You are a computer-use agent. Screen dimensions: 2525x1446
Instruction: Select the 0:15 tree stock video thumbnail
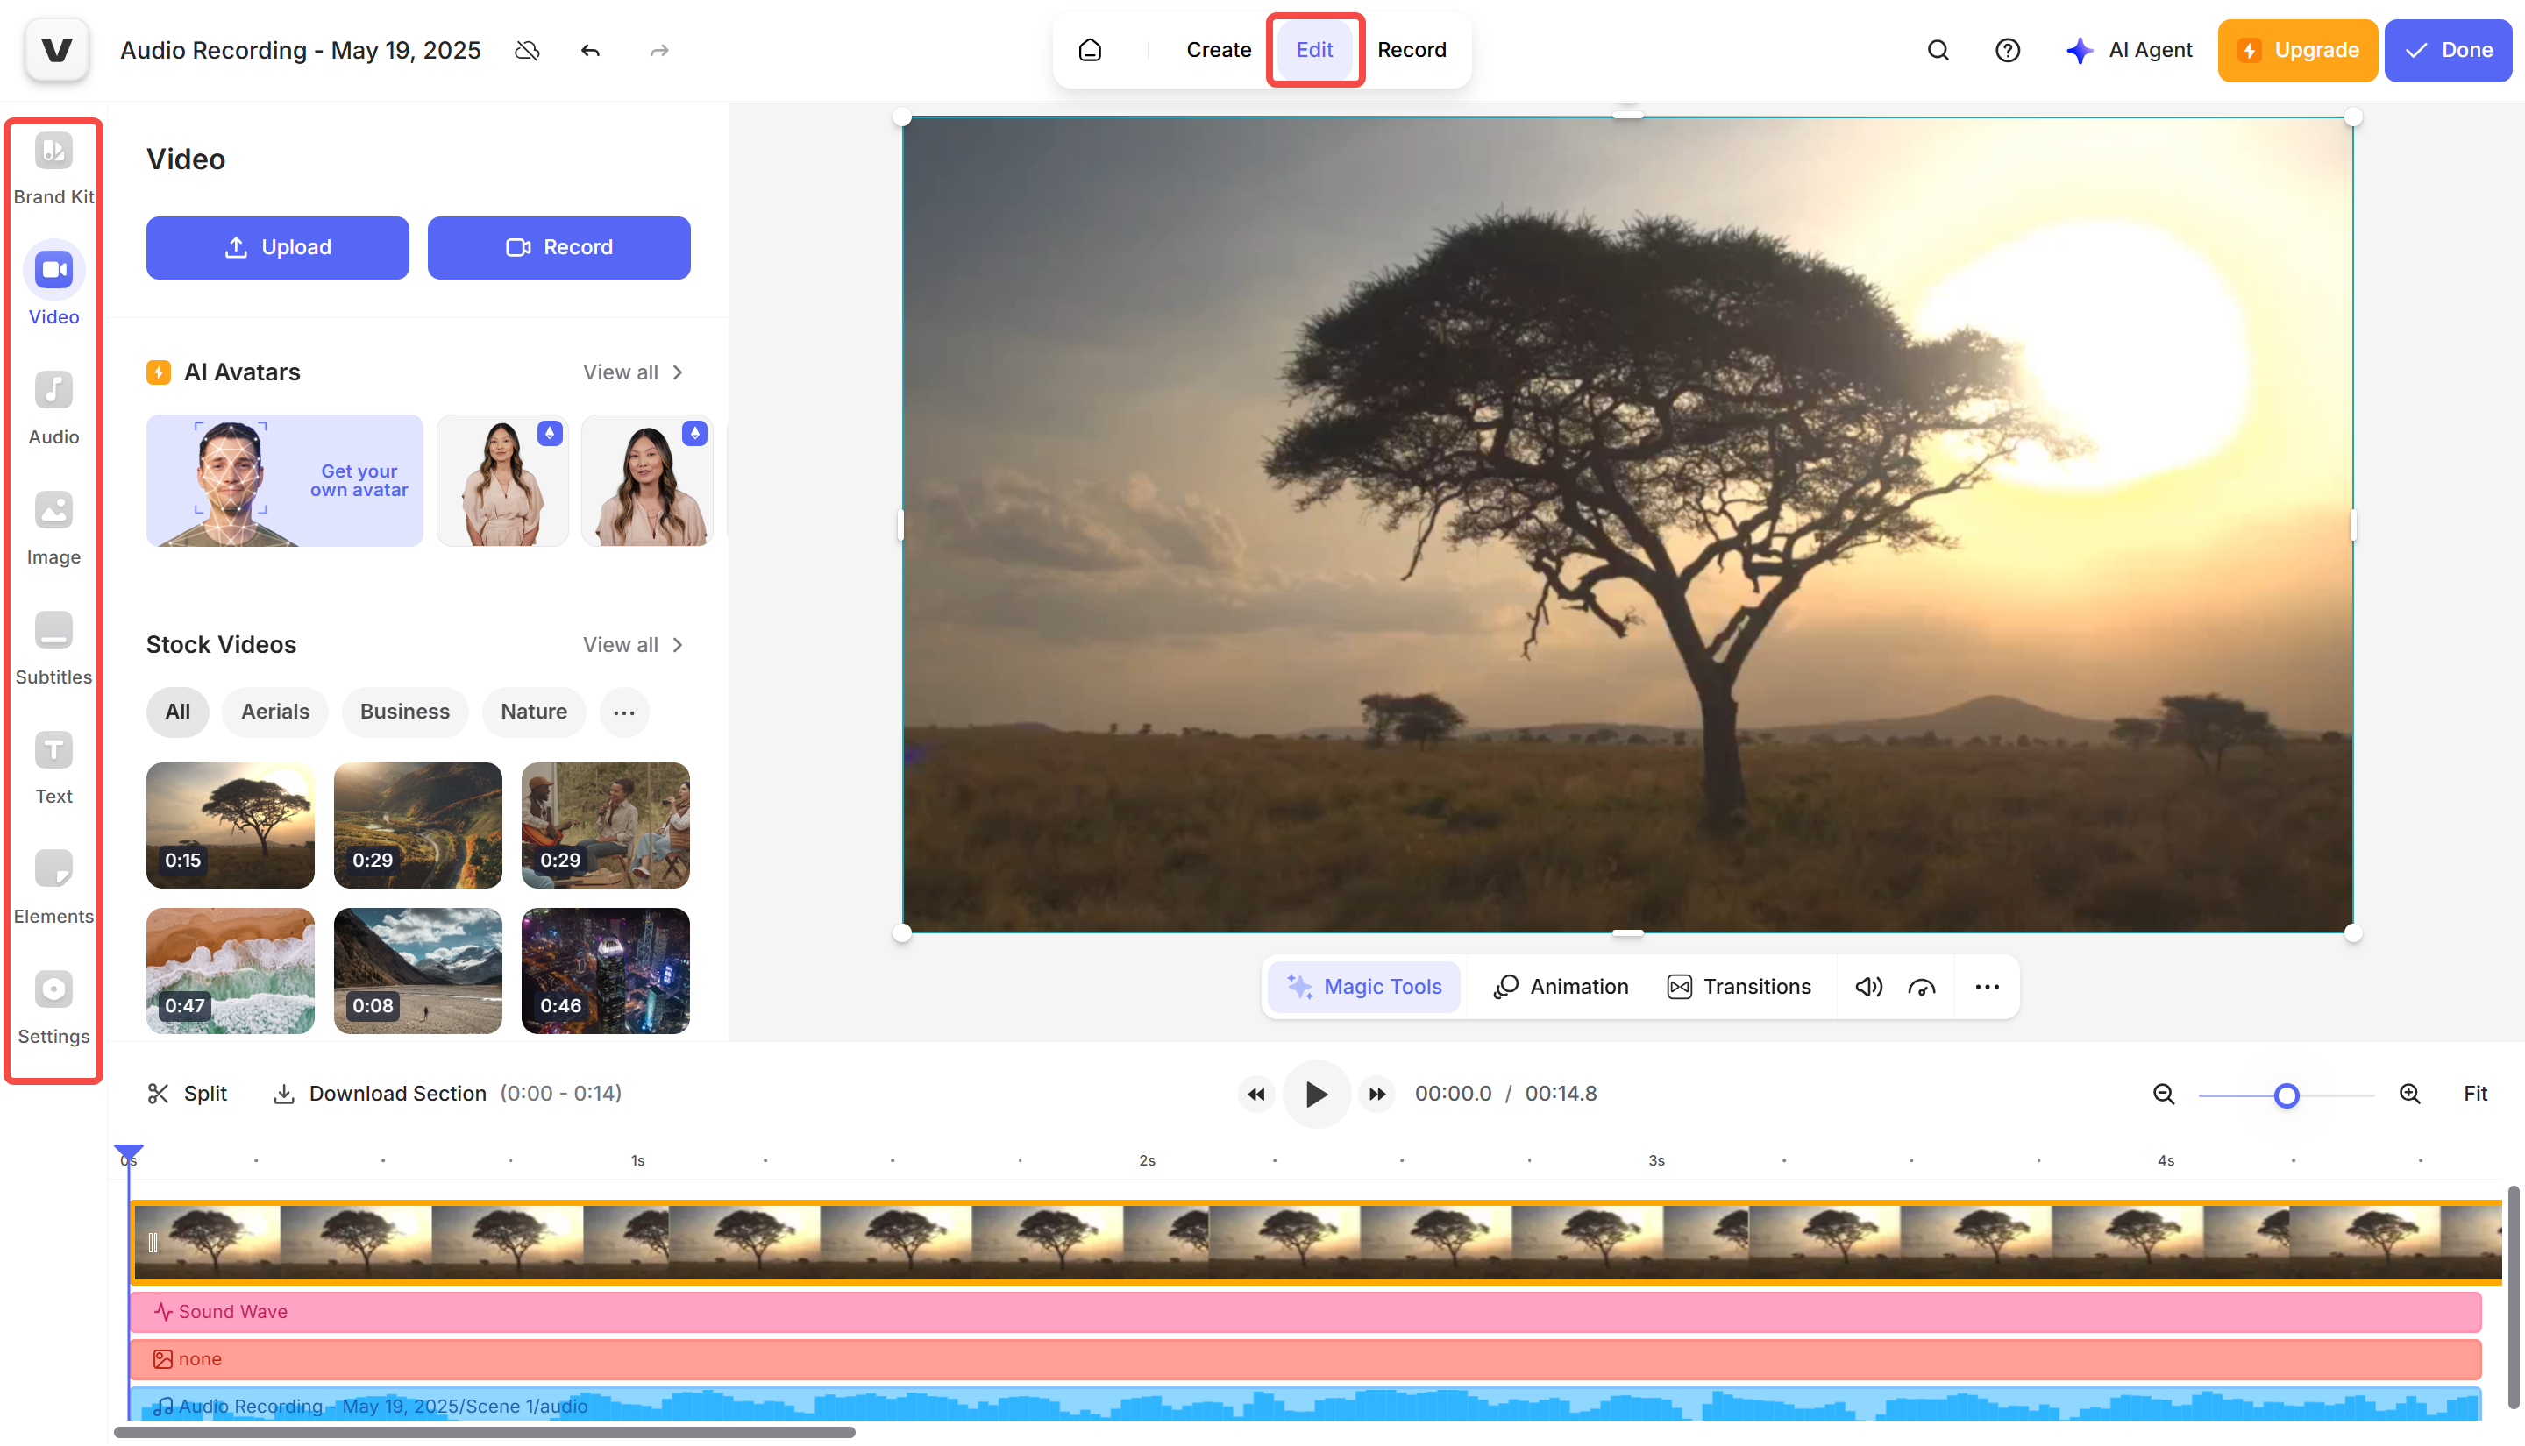coord(230,826)
